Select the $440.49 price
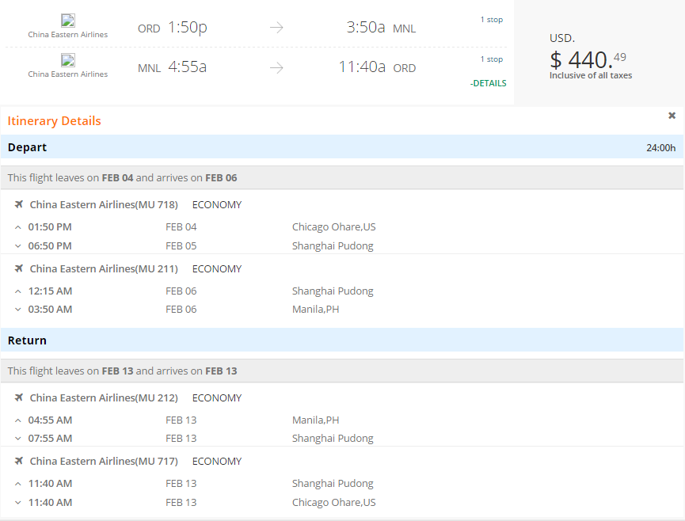Screen dimensions: 685x521 pos(588,59)
